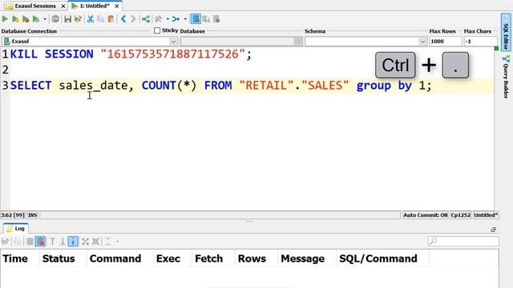Click the collapse log rows icon
513x288 pixels.
click(x=95, y=242)
